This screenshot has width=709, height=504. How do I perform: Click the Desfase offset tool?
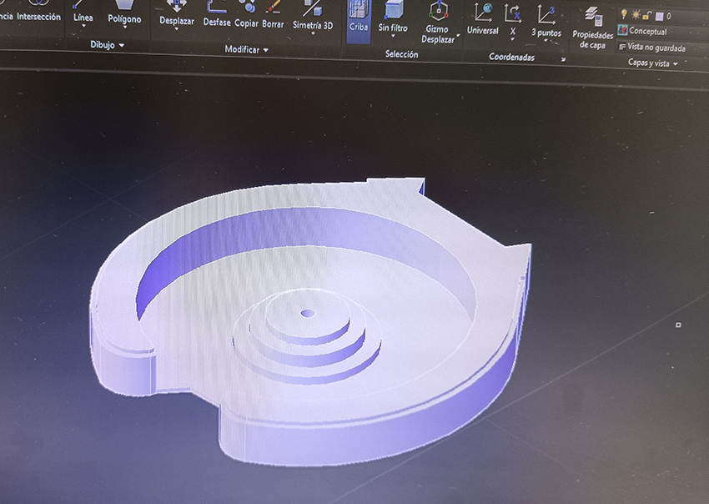click(217, 16)
